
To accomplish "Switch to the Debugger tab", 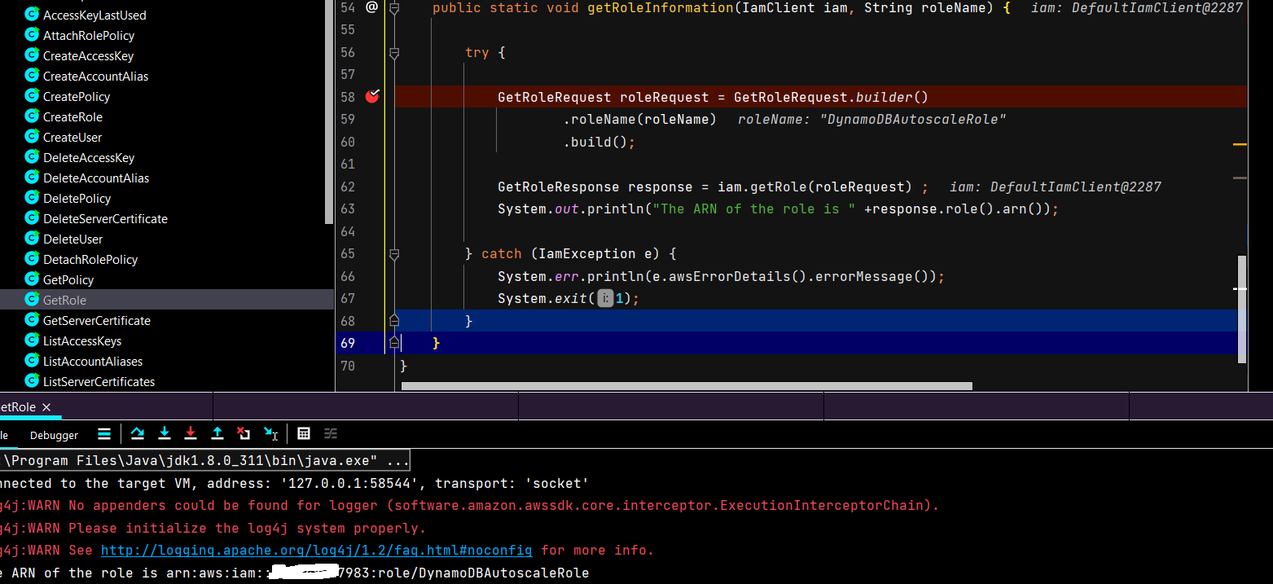I will pyautogui.click(x=55, y=435).
